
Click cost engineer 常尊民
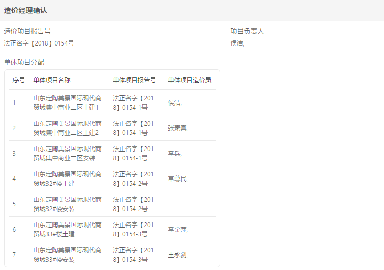point(178,178)
